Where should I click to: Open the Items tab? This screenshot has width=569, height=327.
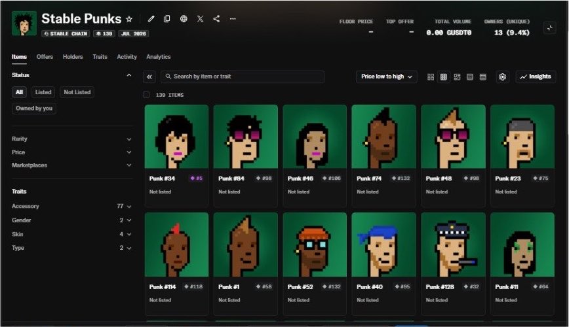click(19, 57)
